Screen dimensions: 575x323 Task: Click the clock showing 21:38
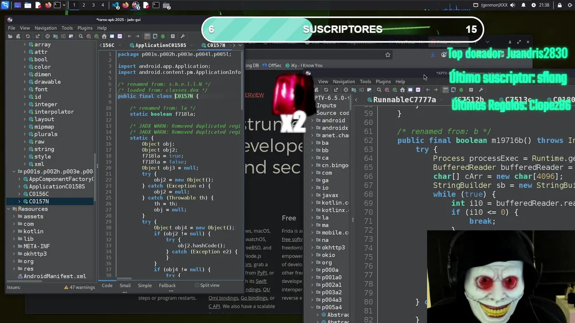click(x=544, y=5)
